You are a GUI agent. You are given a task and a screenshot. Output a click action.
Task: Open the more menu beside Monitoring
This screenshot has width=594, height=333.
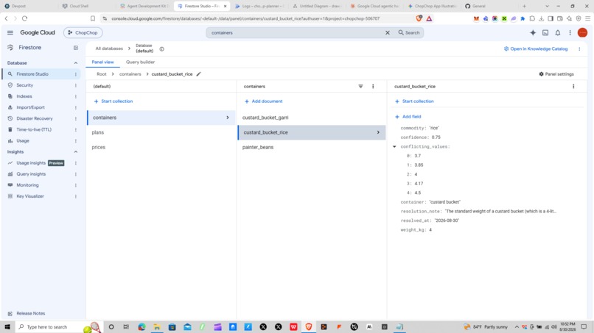76,185
